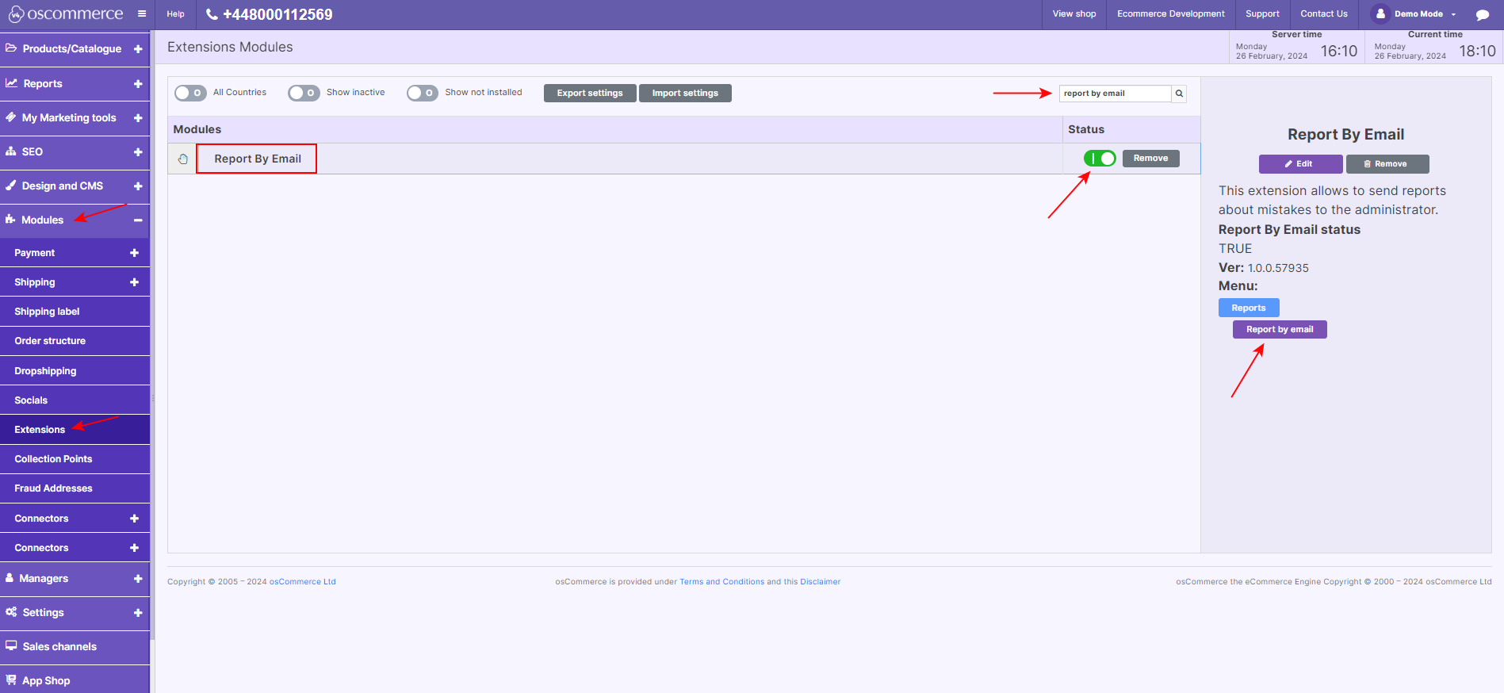This screenshot has height=693, width=1504.
Task: Expand the Payment submenu plus sign
Action: pos(134,252)
